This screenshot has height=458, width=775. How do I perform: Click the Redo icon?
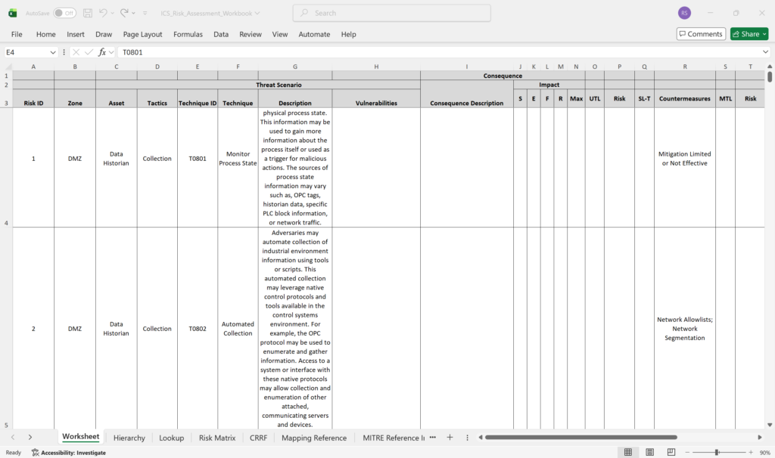pyautogui.click(x=124, y=14)
